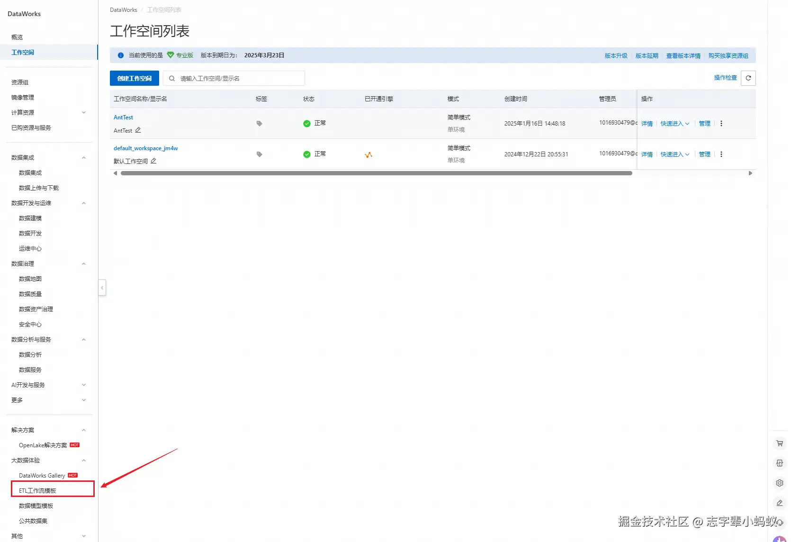This screenshot has width=791, height=542.
Task: Open 快速进入 dropdown for the default_workspace_jm4w row
Action: [x=675, y=154]
